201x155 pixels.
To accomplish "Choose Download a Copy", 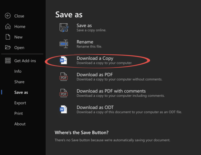I will [x=95, y=58].
